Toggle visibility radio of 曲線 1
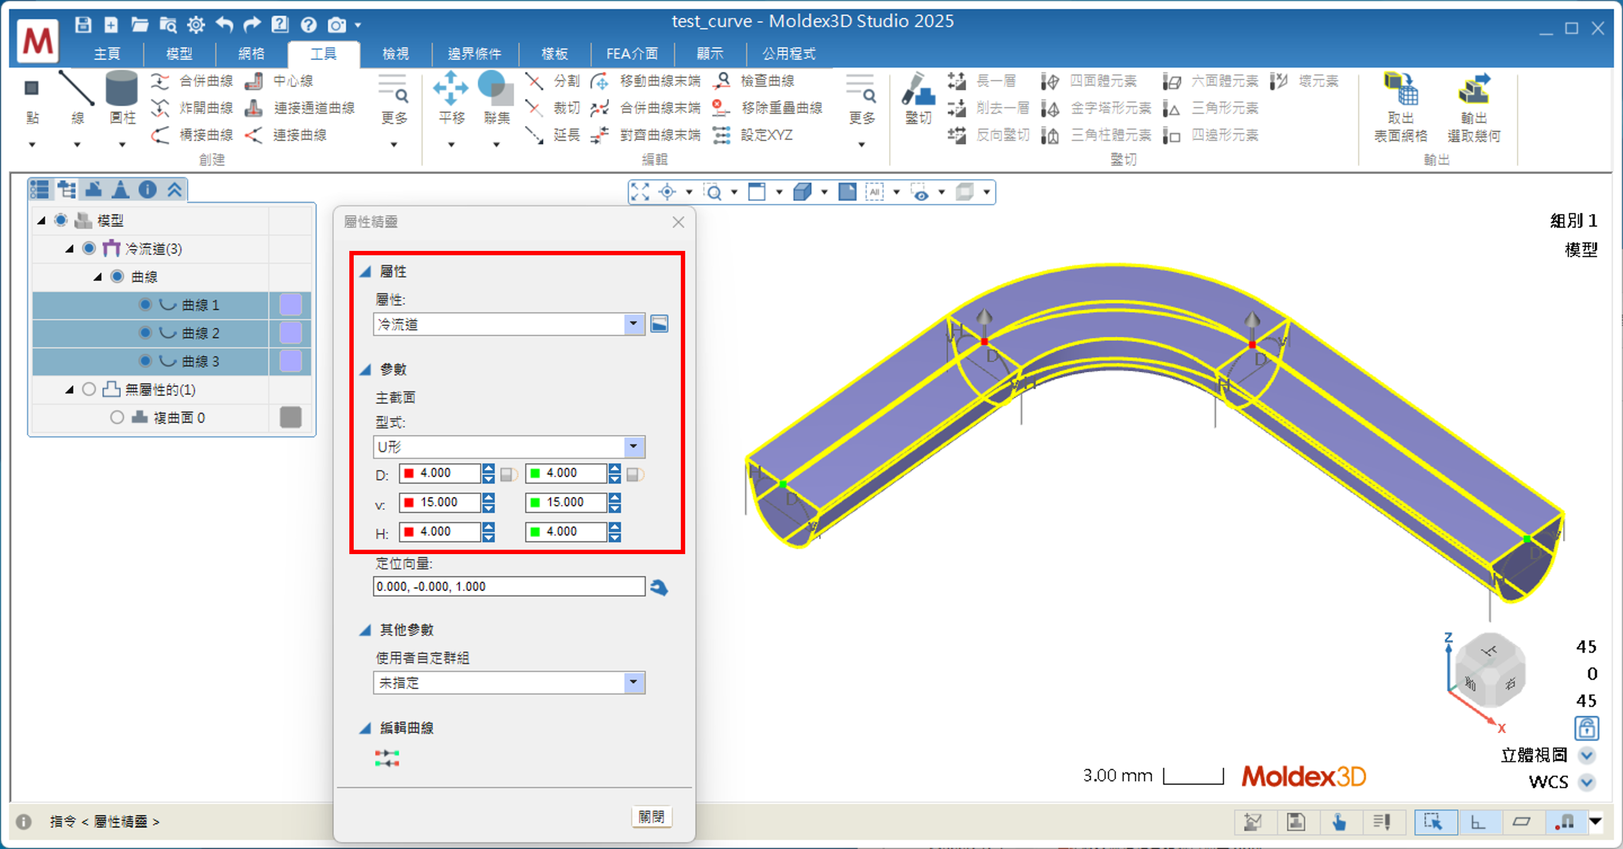 pos(145,304)
